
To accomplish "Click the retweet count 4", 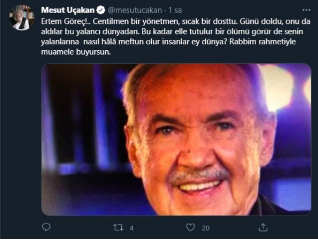I will (x=132, y=228).
